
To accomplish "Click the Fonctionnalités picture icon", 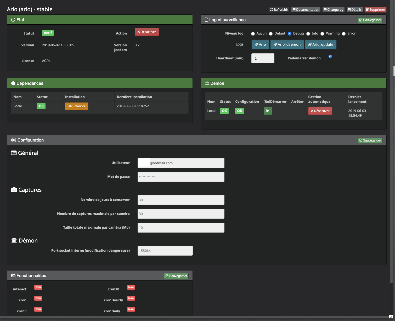I will (13, 275).
